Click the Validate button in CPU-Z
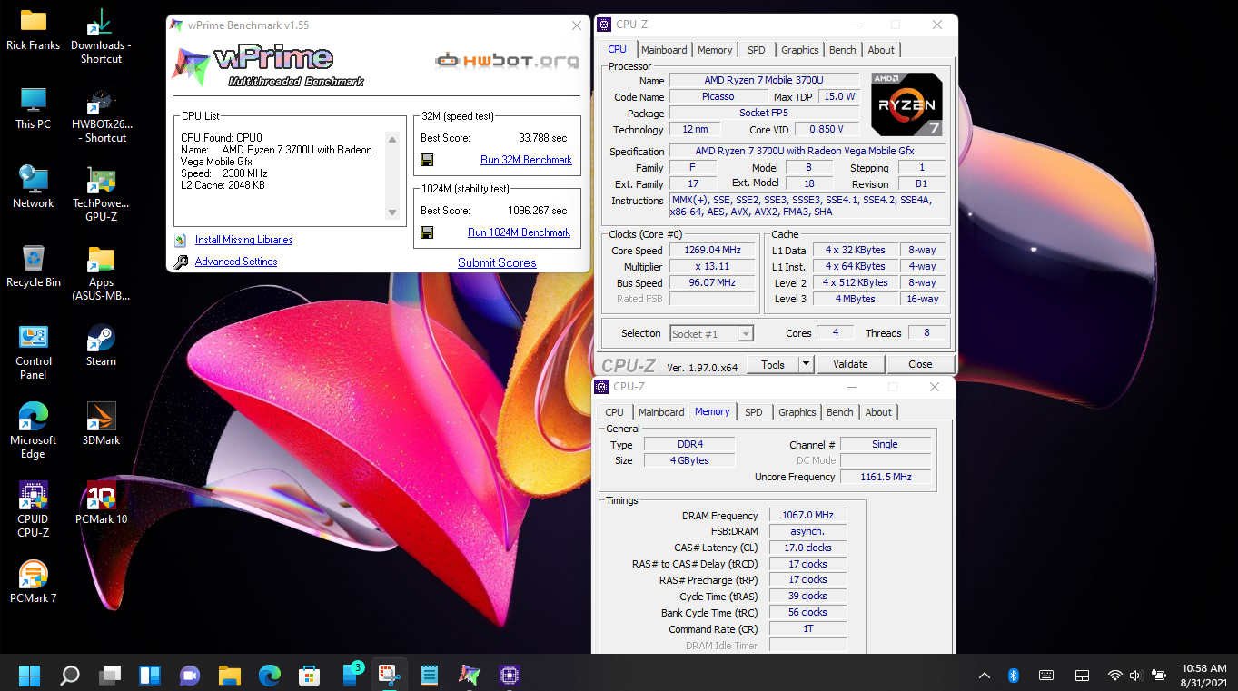 coord(850,364)
